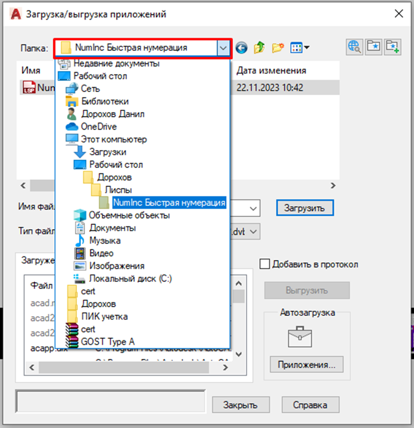Select Видео in the folder list
The image size is (414, 428).
click(101, 253)
